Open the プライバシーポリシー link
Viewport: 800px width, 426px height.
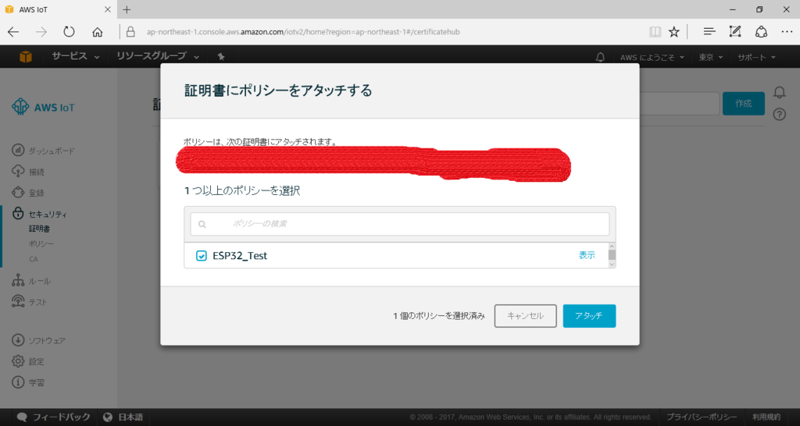(702, 417)
